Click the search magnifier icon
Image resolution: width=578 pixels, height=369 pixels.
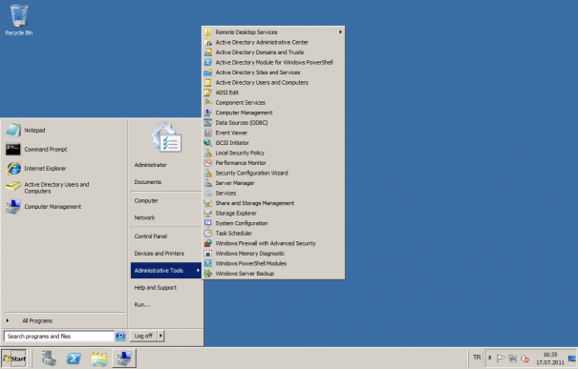coord(120,336)
